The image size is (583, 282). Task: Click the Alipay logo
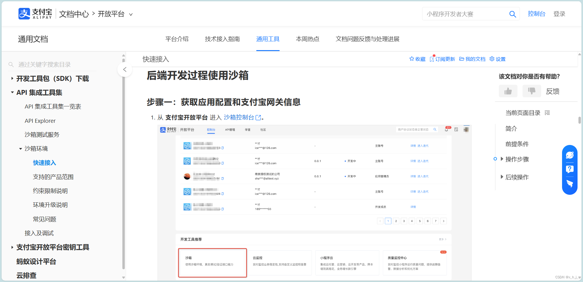[35, 14]
